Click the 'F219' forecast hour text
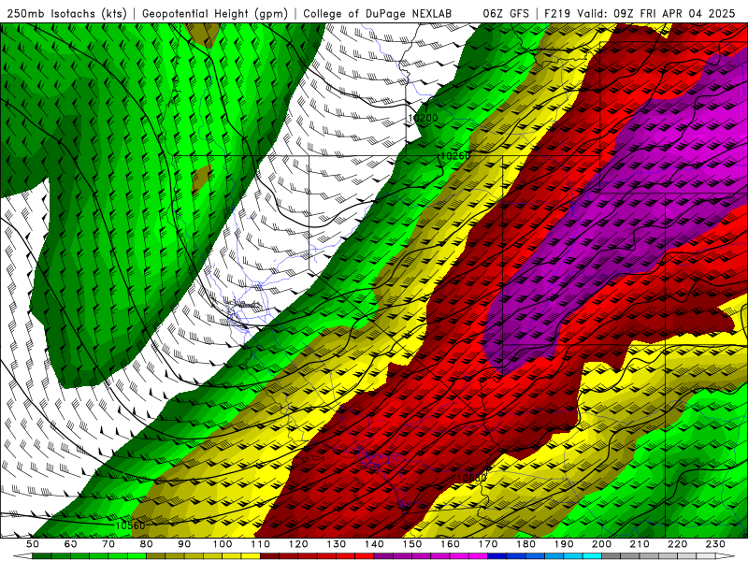This screenshot has width=748, height=561. point(558,14)
